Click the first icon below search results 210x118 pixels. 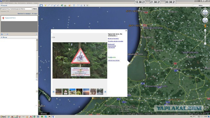click(x=2, y=34)
